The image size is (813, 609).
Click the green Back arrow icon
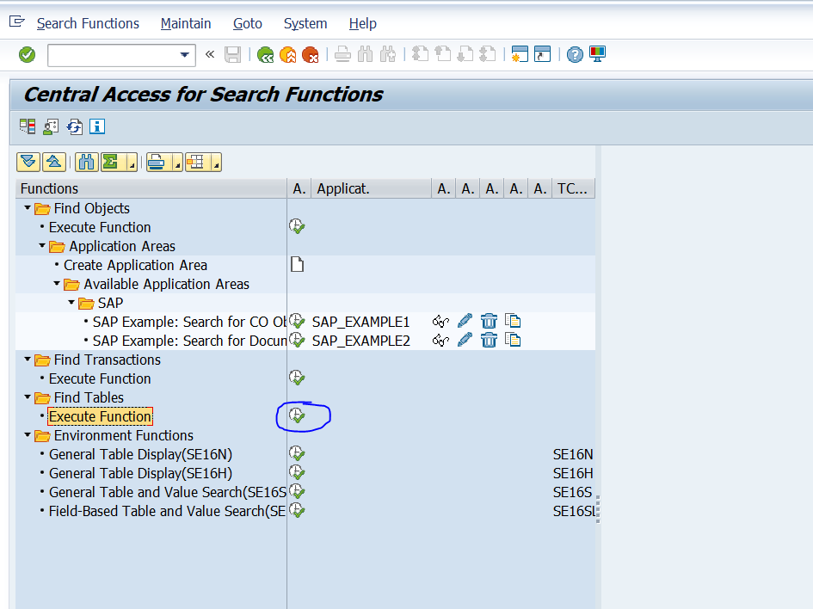(265, 55)
